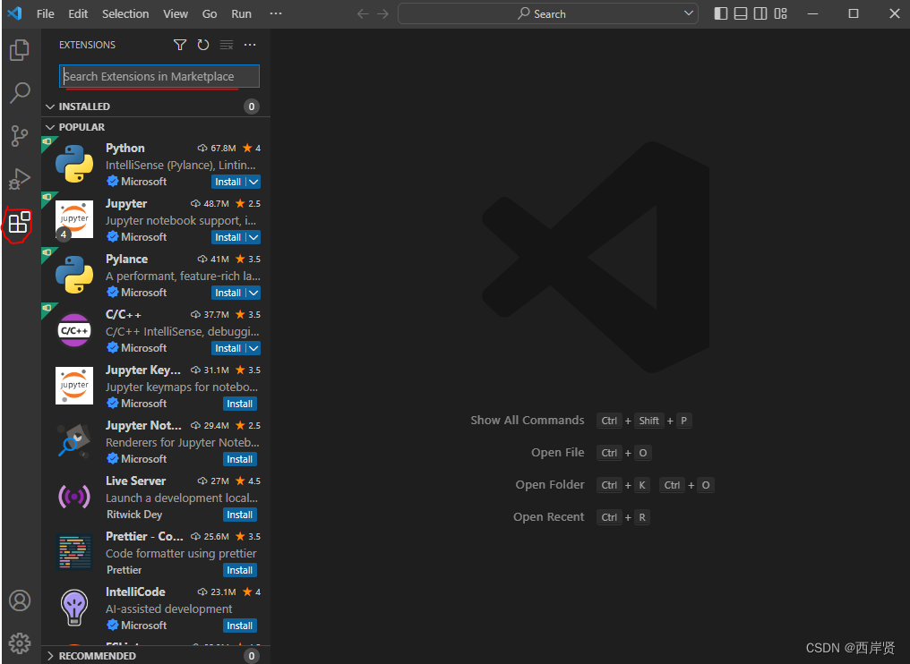Viewport: 910px width, 664px height.
Task: Click the Live Server extension title
Action: (136, 481)
